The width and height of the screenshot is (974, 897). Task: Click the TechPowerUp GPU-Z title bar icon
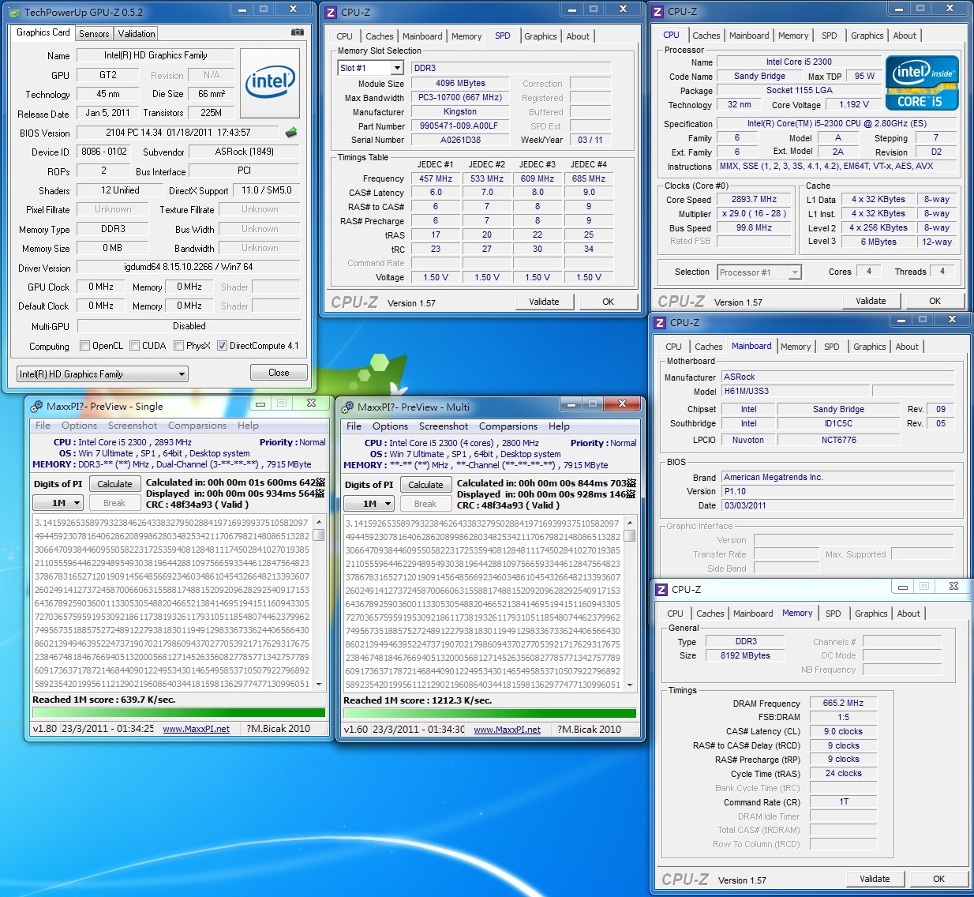pyautogui.click(x=14, y=12)
